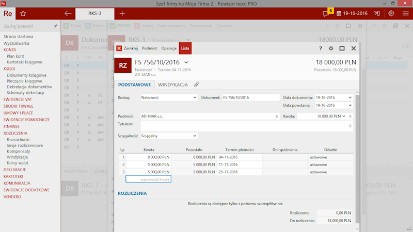Click Zamknij to close the settlement
This screenshot has height=232, width=413.
(131, 48)
